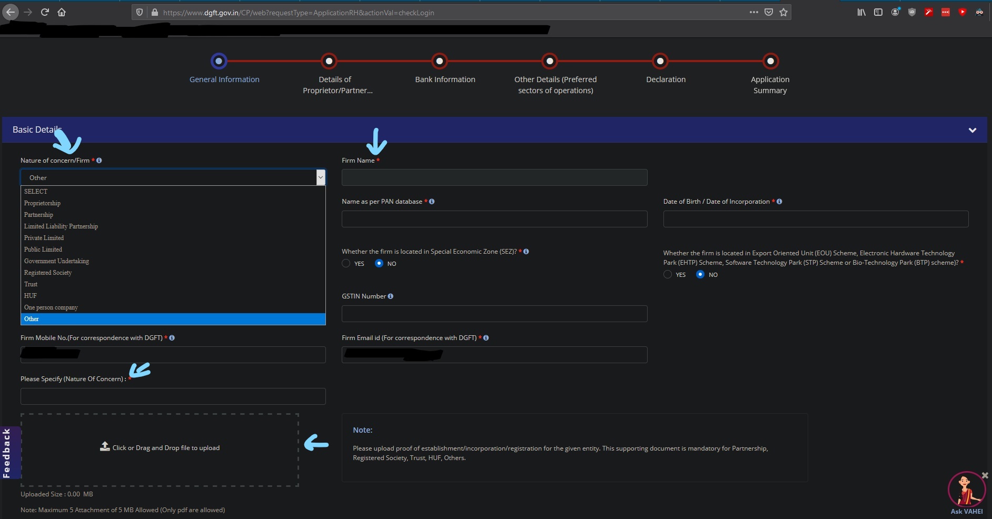Open the Feedback side tab
The height and width of the screenshot is (519, 992).
pos(7,453)
